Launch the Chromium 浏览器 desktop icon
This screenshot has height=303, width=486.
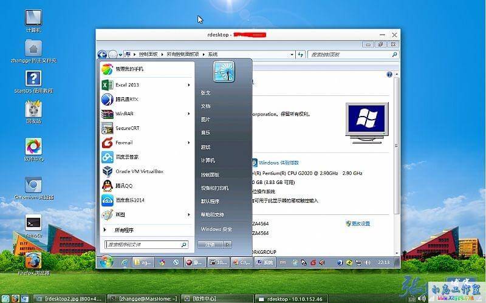33,188
